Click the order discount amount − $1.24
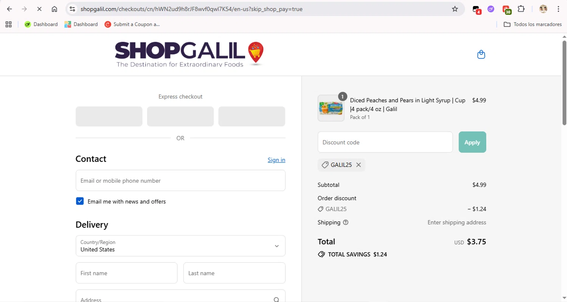The width and height of the screenshot is (567, 302). click(477, 209)
